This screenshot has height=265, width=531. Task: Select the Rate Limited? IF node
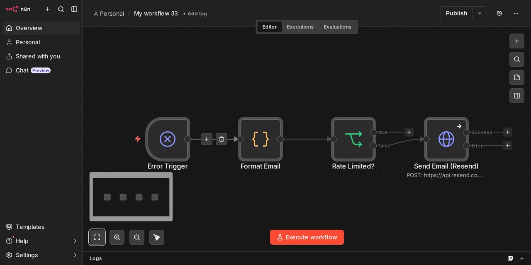point(353,139)
